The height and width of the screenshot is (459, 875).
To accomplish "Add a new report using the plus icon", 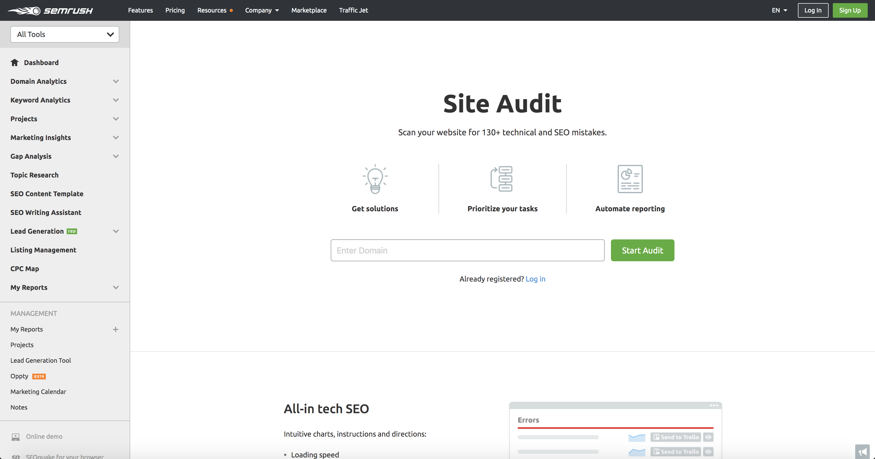I will [x=116, y=329].
